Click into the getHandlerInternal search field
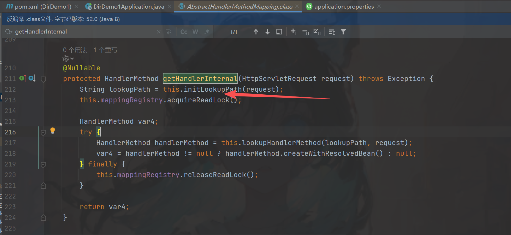The height and width of the screenshot is (235, 511). 83,32
